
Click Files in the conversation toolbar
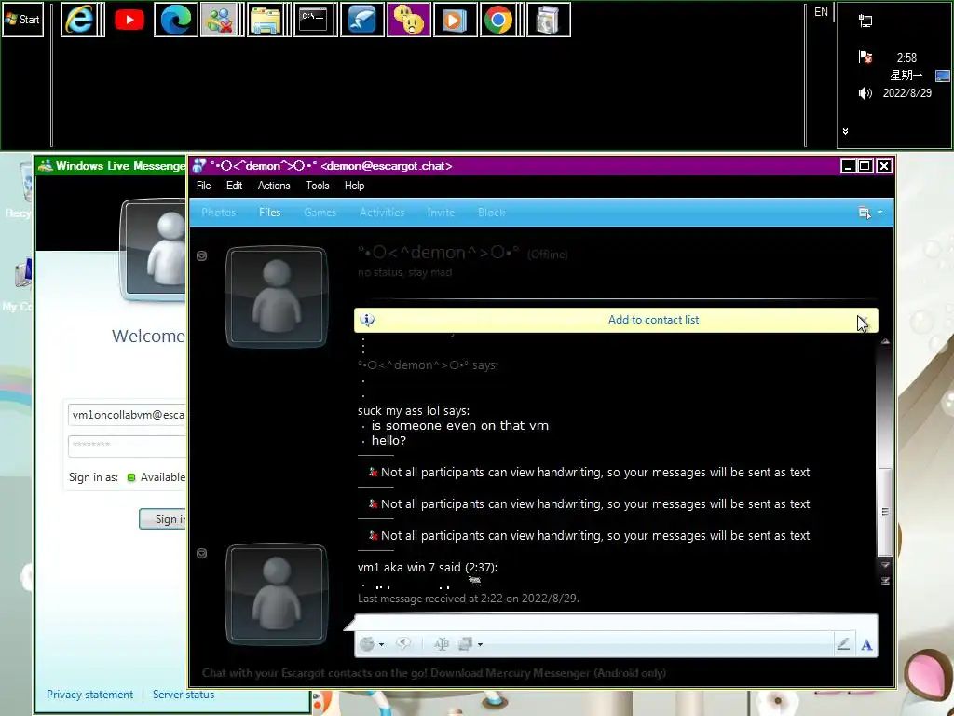tap(269, 213)
